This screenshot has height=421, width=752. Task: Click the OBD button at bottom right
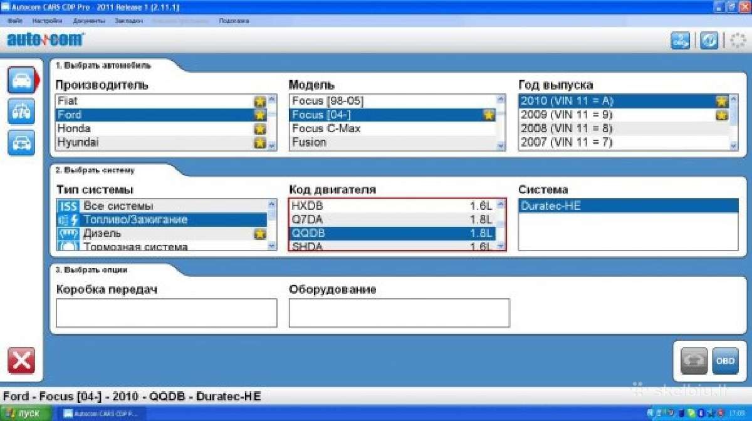(725, 361)
